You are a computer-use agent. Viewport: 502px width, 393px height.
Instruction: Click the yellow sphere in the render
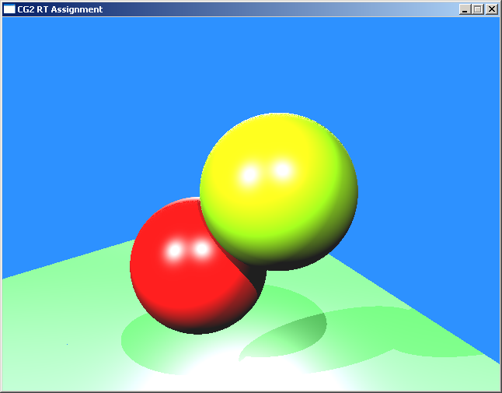(279, 191)
